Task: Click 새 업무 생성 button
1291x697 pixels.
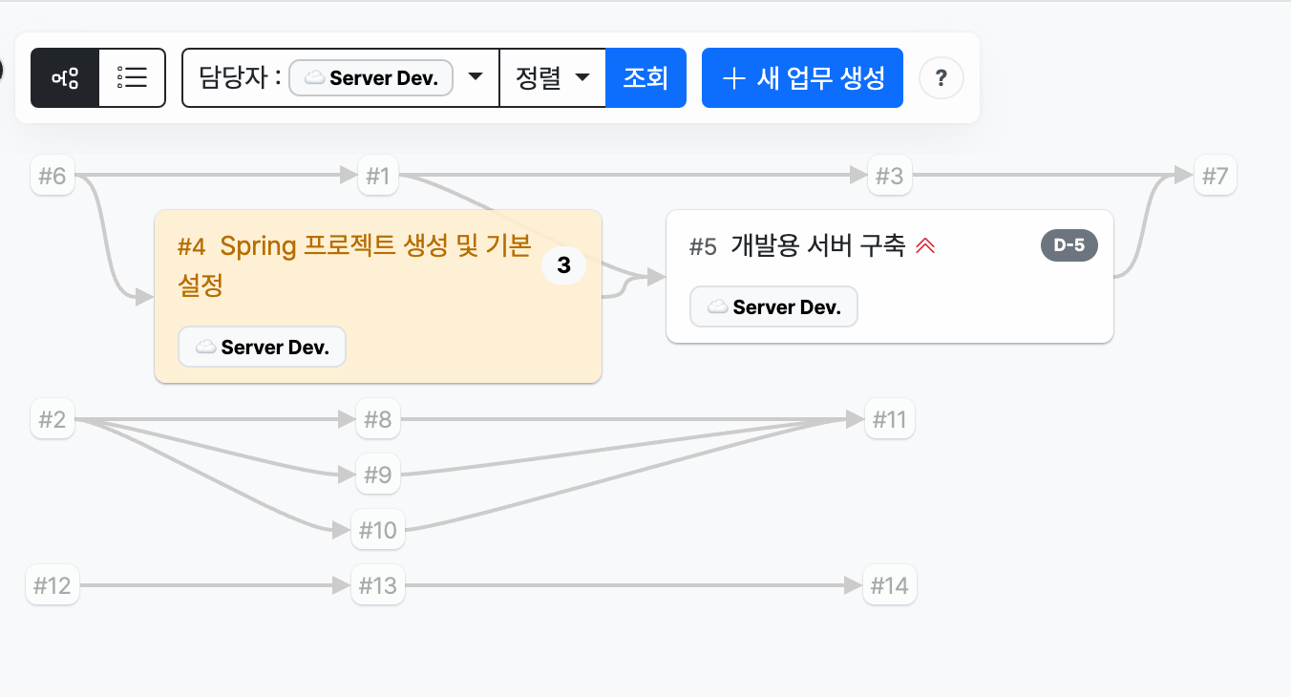Action: (802, 77)
